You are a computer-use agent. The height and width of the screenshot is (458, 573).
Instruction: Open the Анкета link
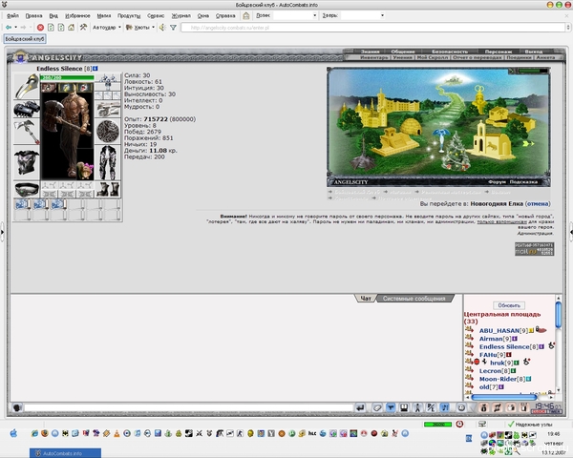(545, 57)
